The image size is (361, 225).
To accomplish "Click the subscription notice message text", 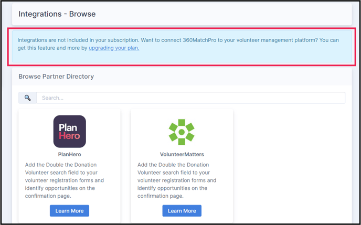I will tap(178, 44).
